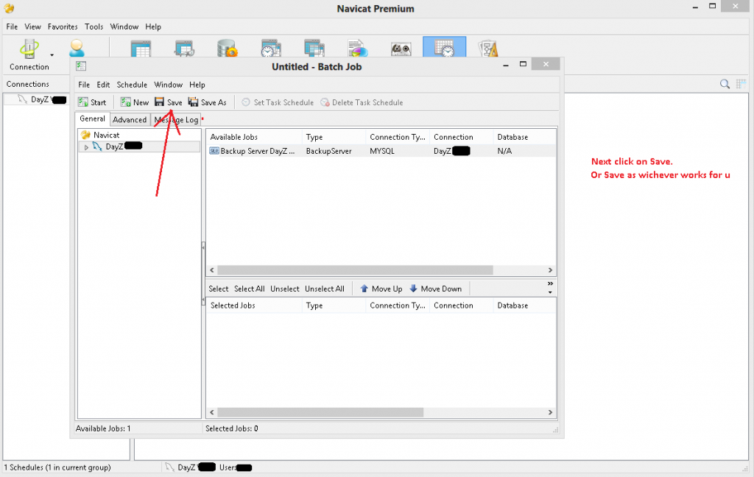The width and height of the screenshot is (754, 477).
Task: Select the highlighted Schedule icon in main toolbar
Action: pyautogui.click(x=444, y=49)
